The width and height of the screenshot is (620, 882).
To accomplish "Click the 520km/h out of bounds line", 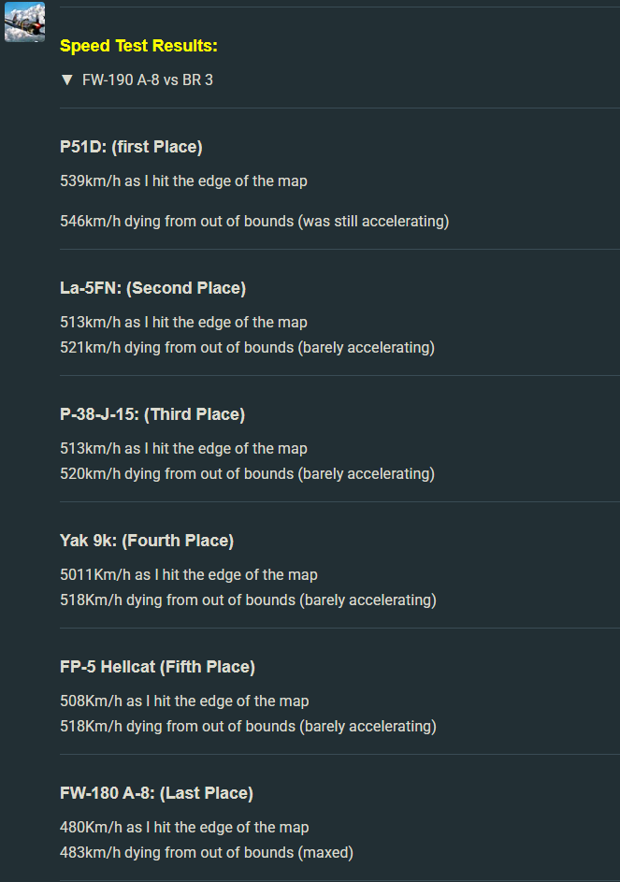I will point(247,473).
